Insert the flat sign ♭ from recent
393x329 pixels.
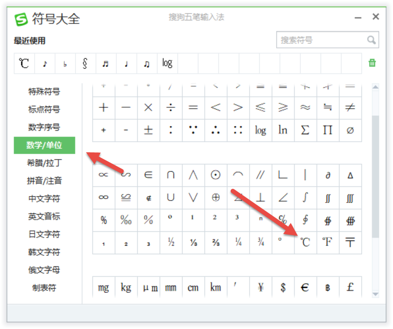pos(65,63)
